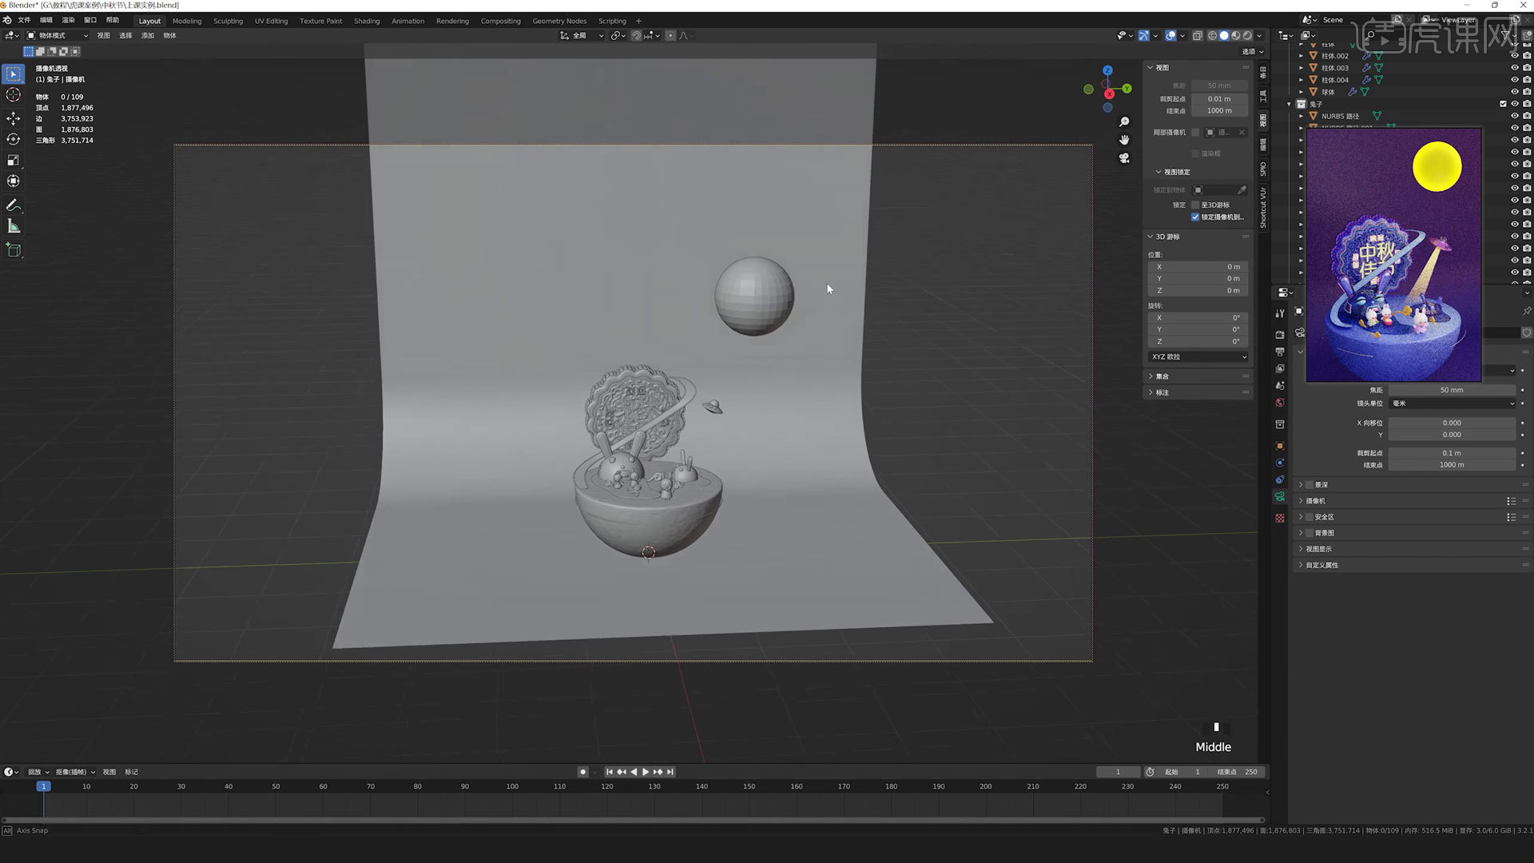The width and height of the screenshot is (1534, 863).
Task: Enable the 至3D游标 lock checkbox
Action: click(x=1195, y=205)
